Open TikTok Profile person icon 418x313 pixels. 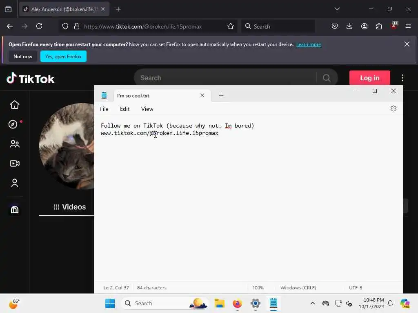coord(15,183)
